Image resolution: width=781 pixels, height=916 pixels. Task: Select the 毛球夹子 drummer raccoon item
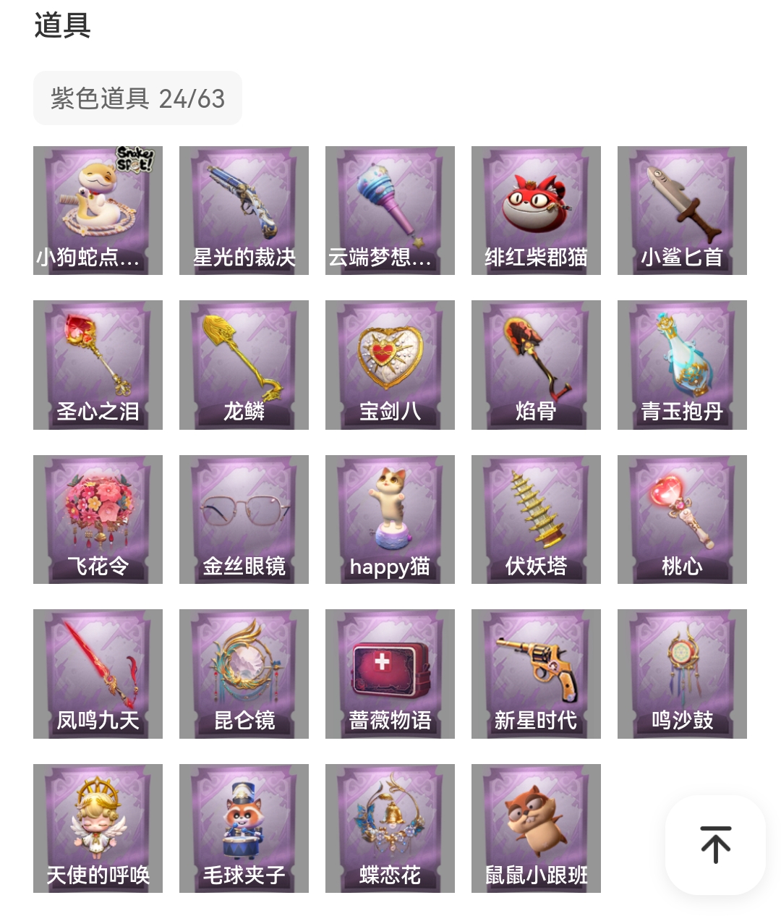point(244,828)
